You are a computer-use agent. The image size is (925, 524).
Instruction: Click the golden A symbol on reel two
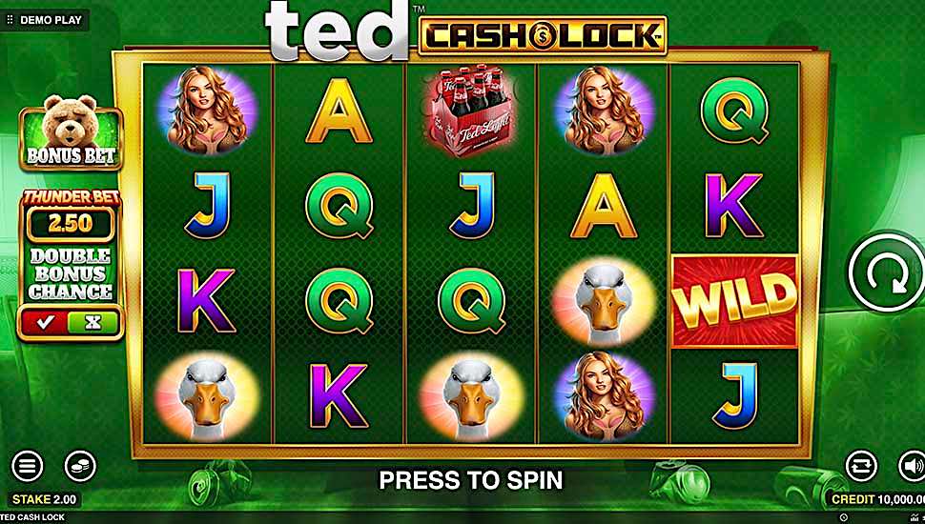pyautogui.click(x=339, y=111)
